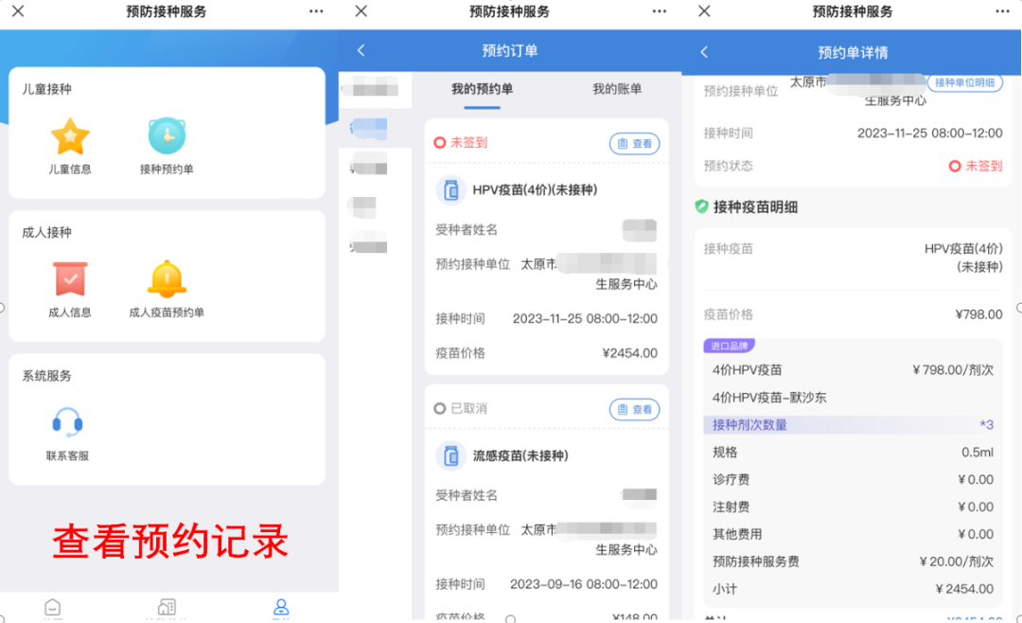Open 儿童信息 star icon
The image size is (1022, 623).
[x=70, y=137]
